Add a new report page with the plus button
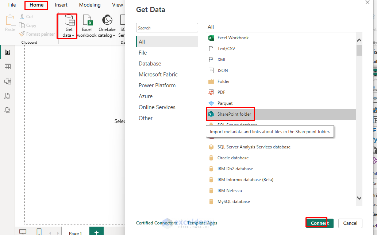 click(x=96, y=231)
